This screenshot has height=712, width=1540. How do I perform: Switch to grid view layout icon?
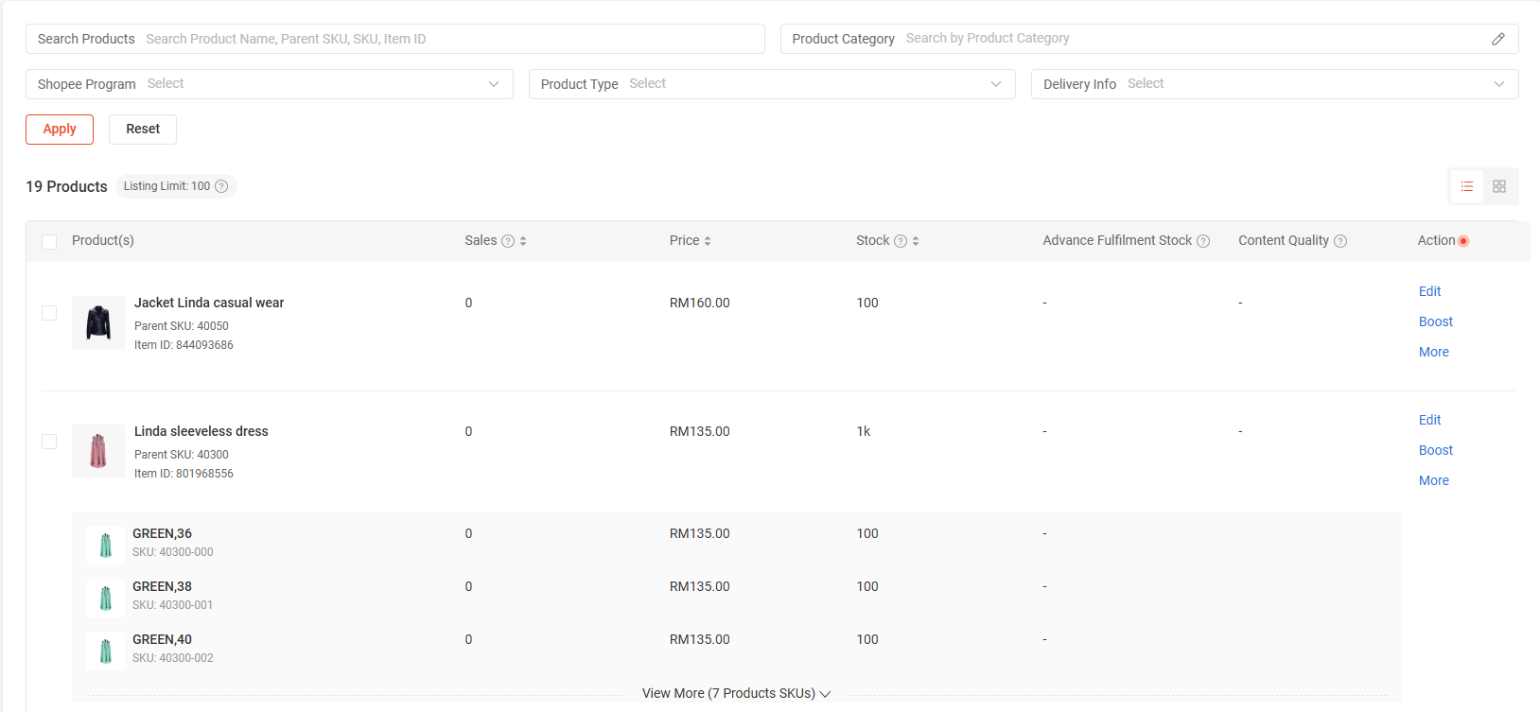(x=1499, y=186)
